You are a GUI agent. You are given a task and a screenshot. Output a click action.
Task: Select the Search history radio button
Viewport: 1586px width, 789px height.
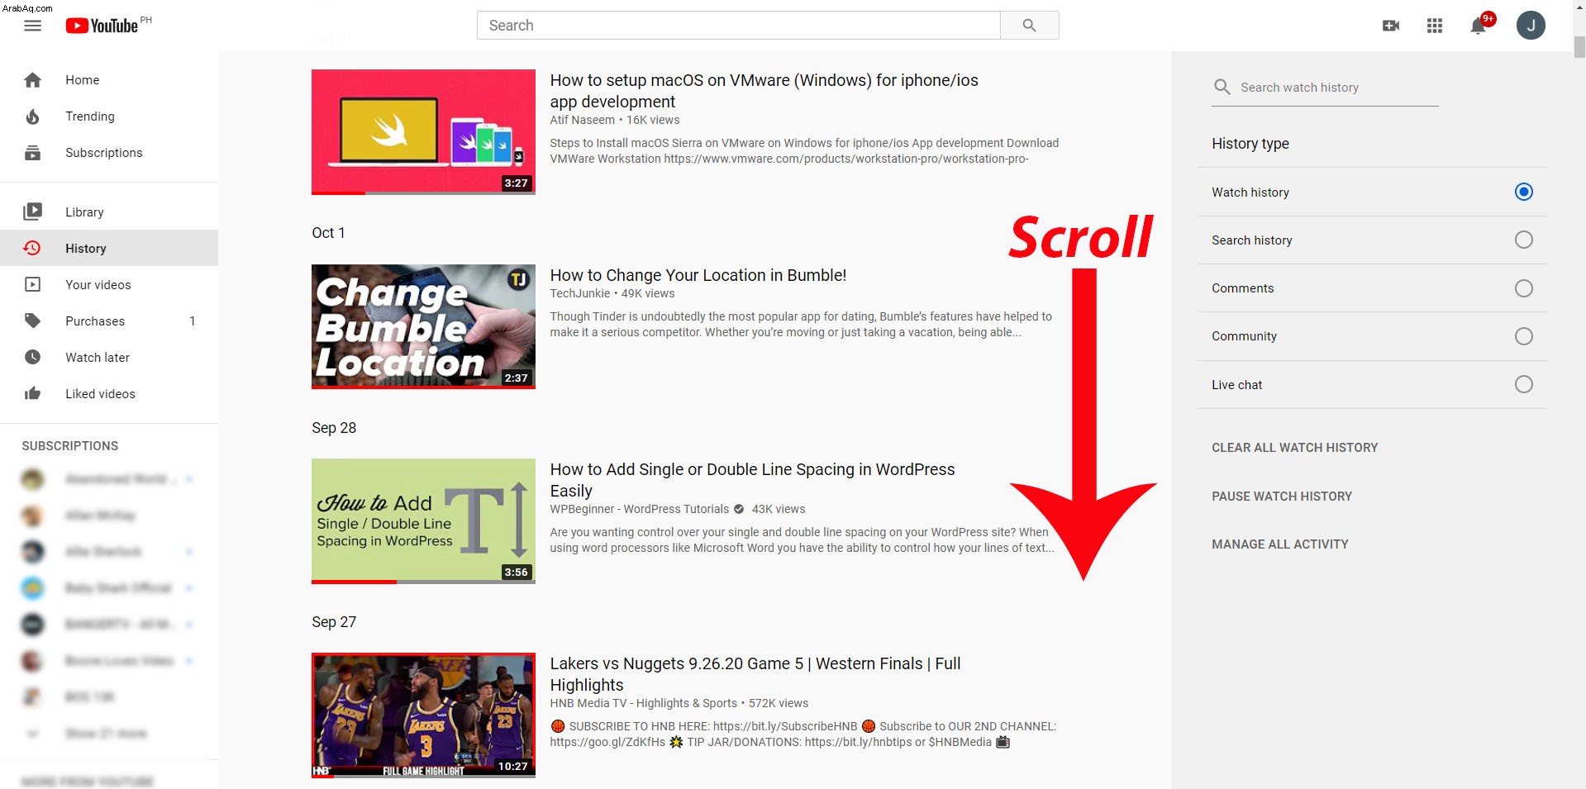(1523, 240)
